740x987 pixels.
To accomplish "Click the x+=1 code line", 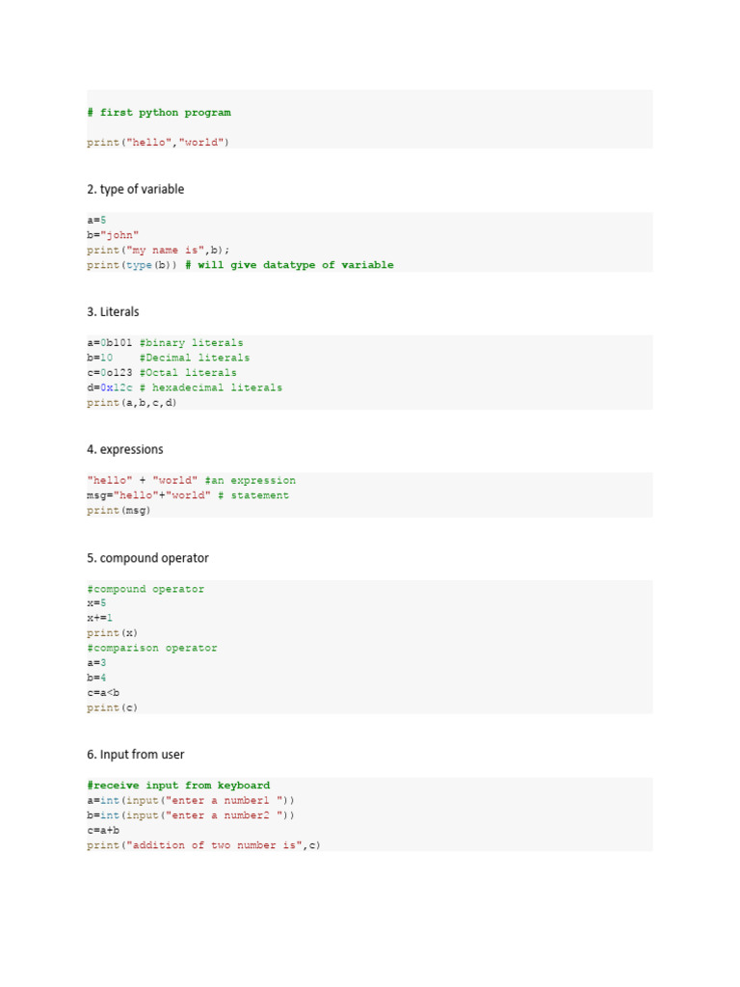I will pyautogui.click(x=99, y=618).
